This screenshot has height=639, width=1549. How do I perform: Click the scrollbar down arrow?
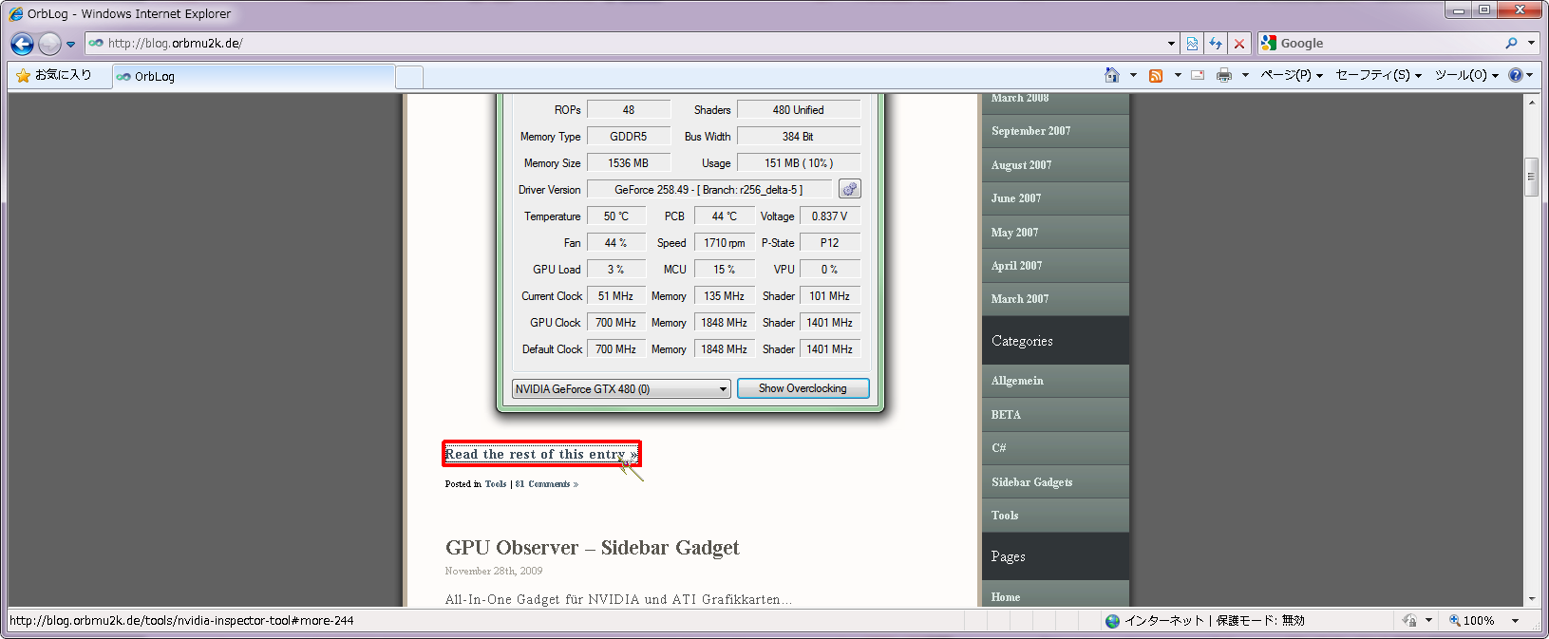[x=1531, y=599]
